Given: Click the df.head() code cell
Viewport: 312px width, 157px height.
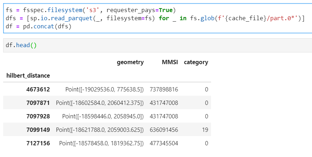Looking at the screenshot, I should coord(158,45).
